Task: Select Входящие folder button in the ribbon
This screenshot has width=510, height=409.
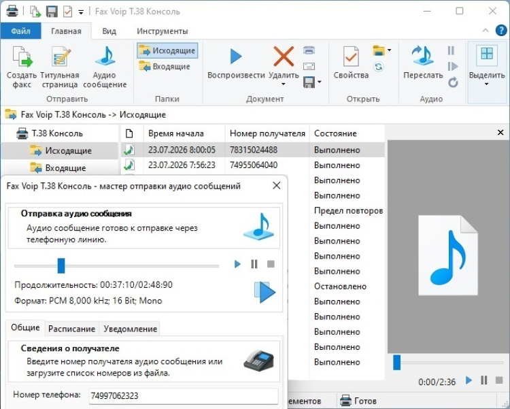Action: 165,67
